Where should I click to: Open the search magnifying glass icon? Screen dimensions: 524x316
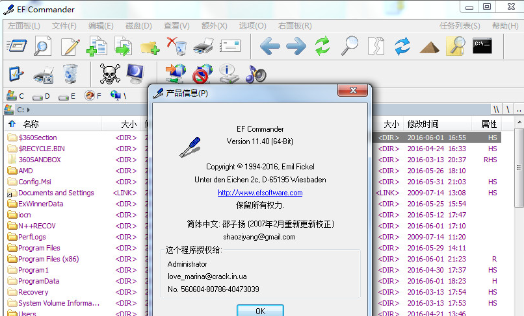[x=350, y=46]
